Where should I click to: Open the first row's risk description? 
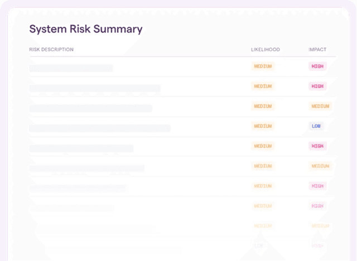71,68
